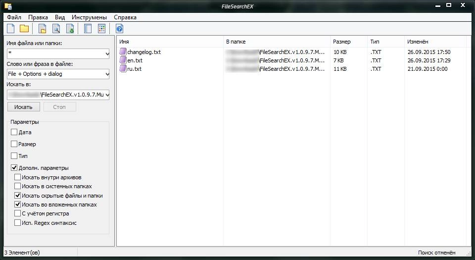The height and width of the screenshot is (260, 475).
Task: Click the ru.txt file icon
Action: (123, 69)
